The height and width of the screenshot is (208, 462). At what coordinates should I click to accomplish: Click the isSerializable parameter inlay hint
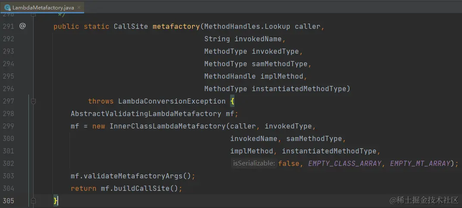(254, 163)
